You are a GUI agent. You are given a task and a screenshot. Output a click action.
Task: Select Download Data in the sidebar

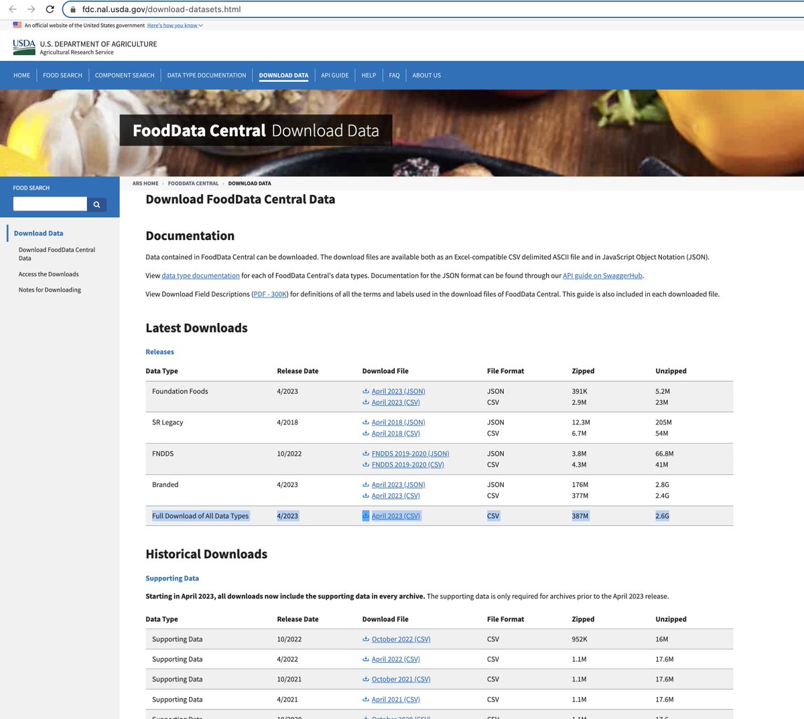point(39,233)
